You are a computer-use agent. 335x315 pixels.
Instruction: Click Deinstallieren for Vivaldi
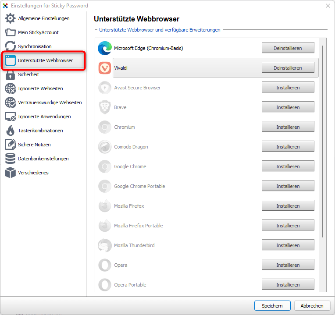click(x=288, y=67)
